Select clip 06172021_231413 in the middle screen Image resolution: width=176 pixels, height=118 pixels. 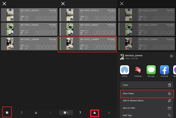click(x=88, y=15)
